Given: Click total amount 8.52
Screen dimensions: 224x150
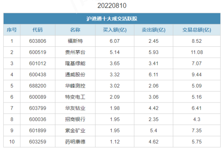Looking at the screenshot, I should point(197,41).
